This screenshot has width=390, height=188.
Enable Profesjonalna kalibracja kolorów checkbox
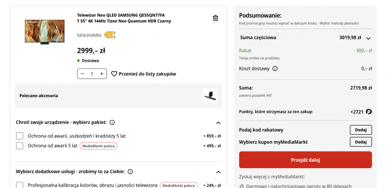pos(20,185)
